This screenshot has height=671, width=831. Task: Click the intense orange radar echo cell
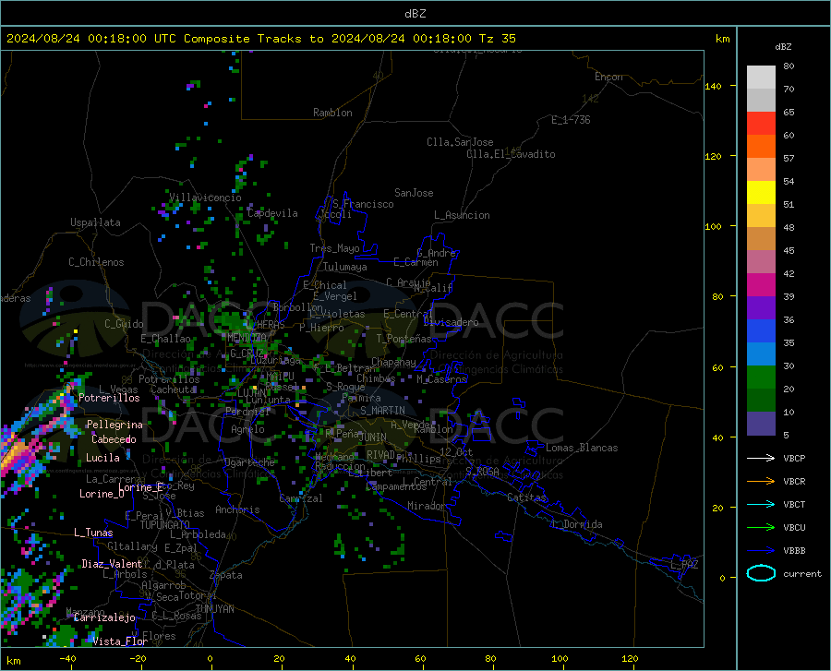(15, 454)
